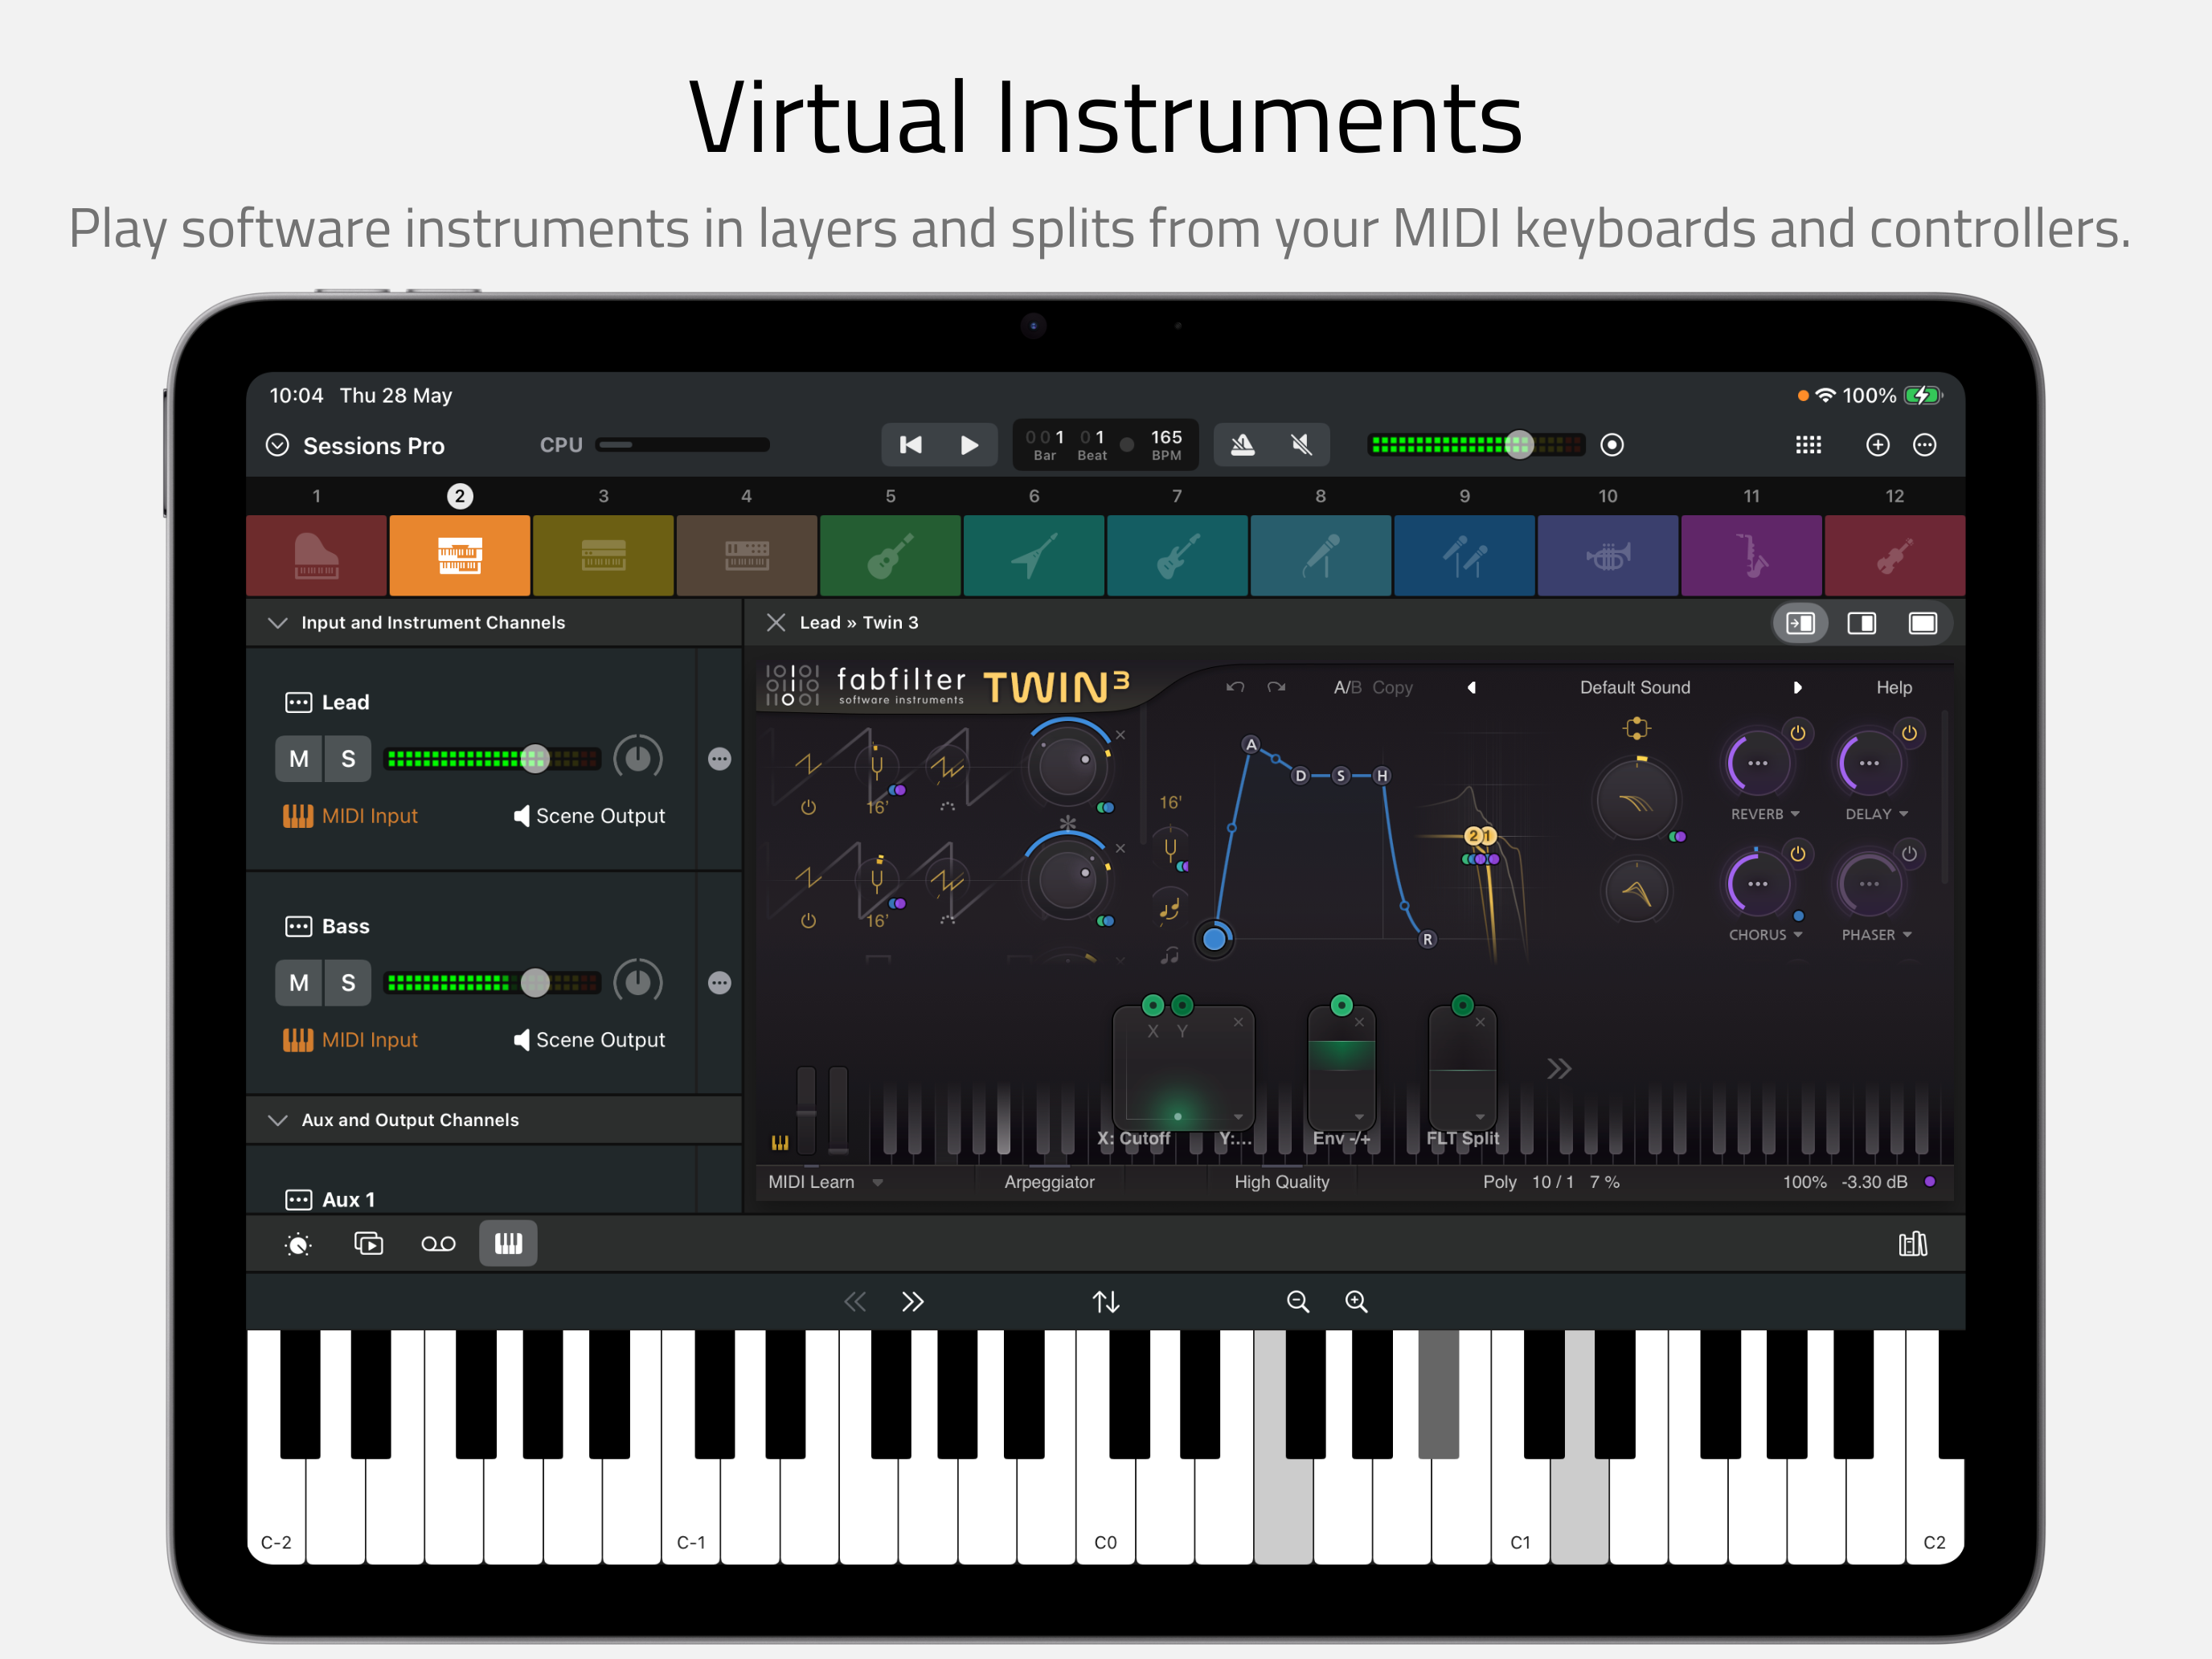Screen dimensions: 2212x1659
Task: Select the synth scene 4
Action: (x=746, y=555)
